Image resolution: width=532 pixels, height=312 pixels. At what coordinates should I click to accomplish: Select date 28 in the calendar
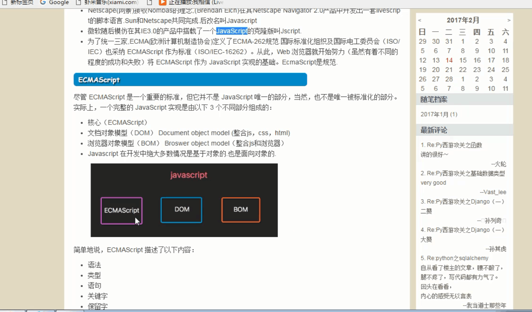pos(449,79)
